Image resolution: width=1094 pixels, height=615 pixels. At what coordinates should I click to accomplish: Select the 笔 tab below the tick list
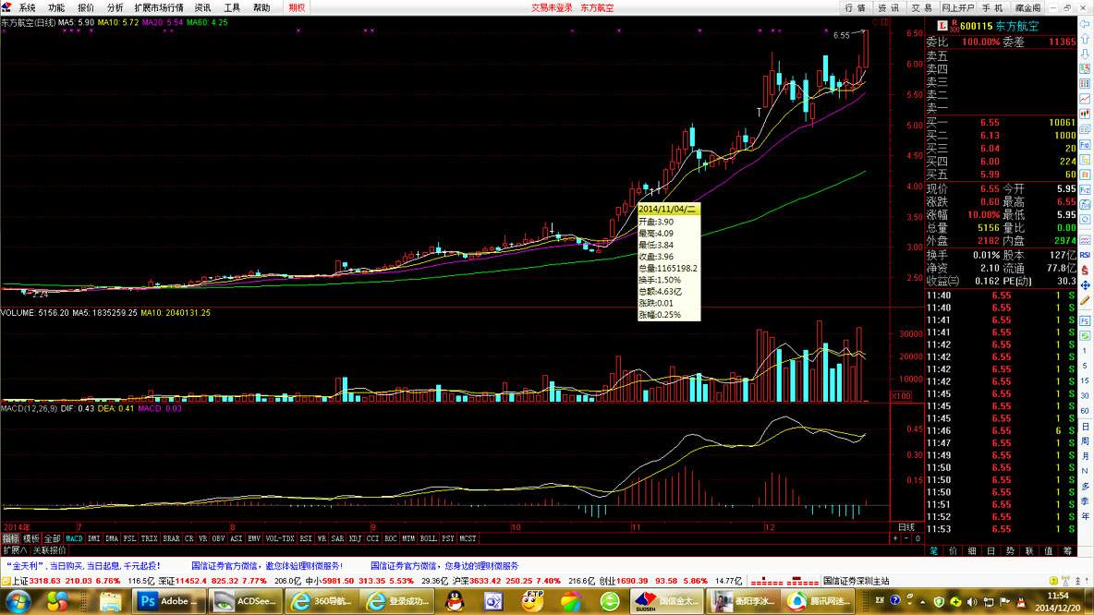pos(934,551)
